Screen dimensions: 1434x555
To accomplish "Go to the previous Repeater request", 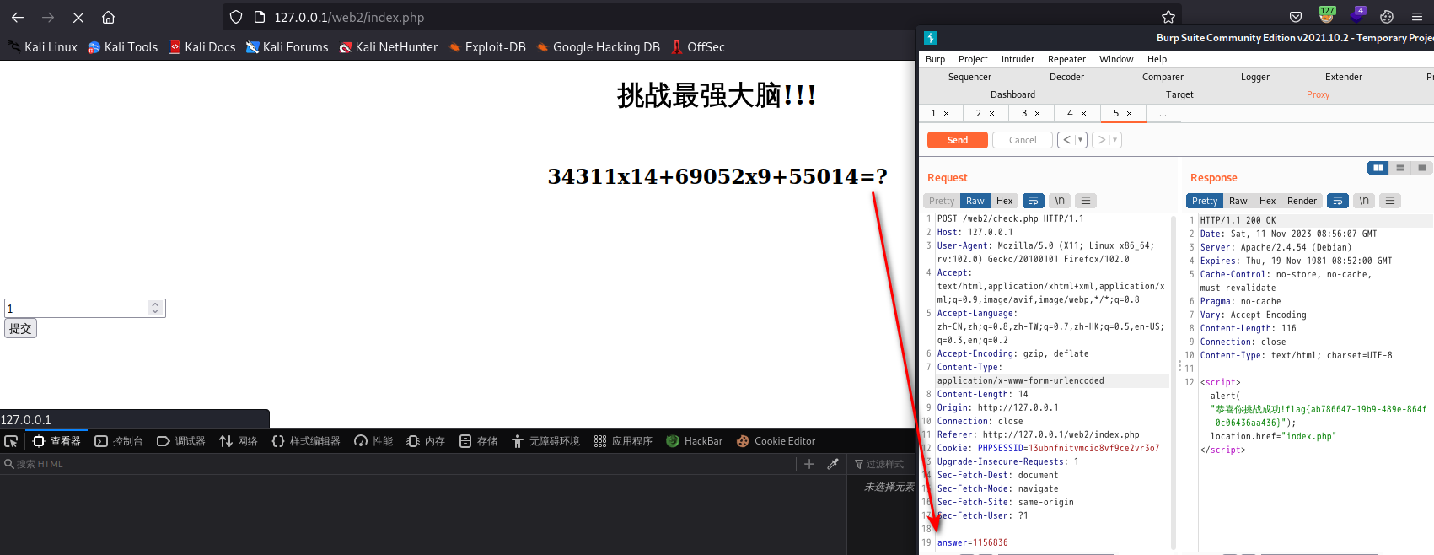I will [x=1067, y=140].
